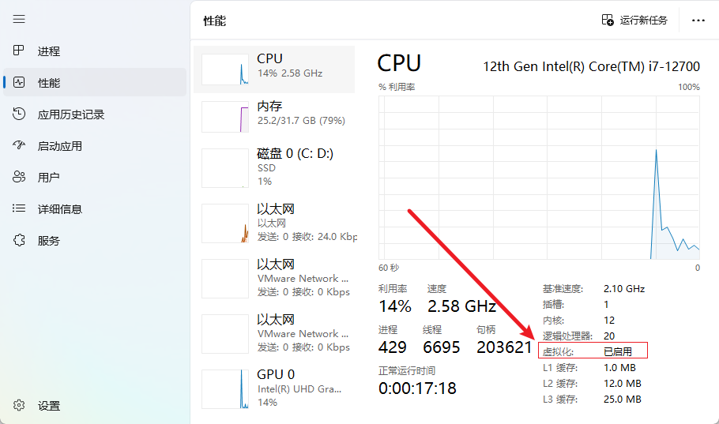Select the GPU 0 mini graph thumbnail
This screenshot has height=424, width=719.
225,389
